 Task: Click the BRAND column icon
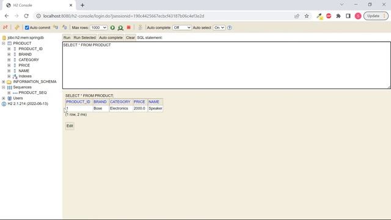coord(15,54)
